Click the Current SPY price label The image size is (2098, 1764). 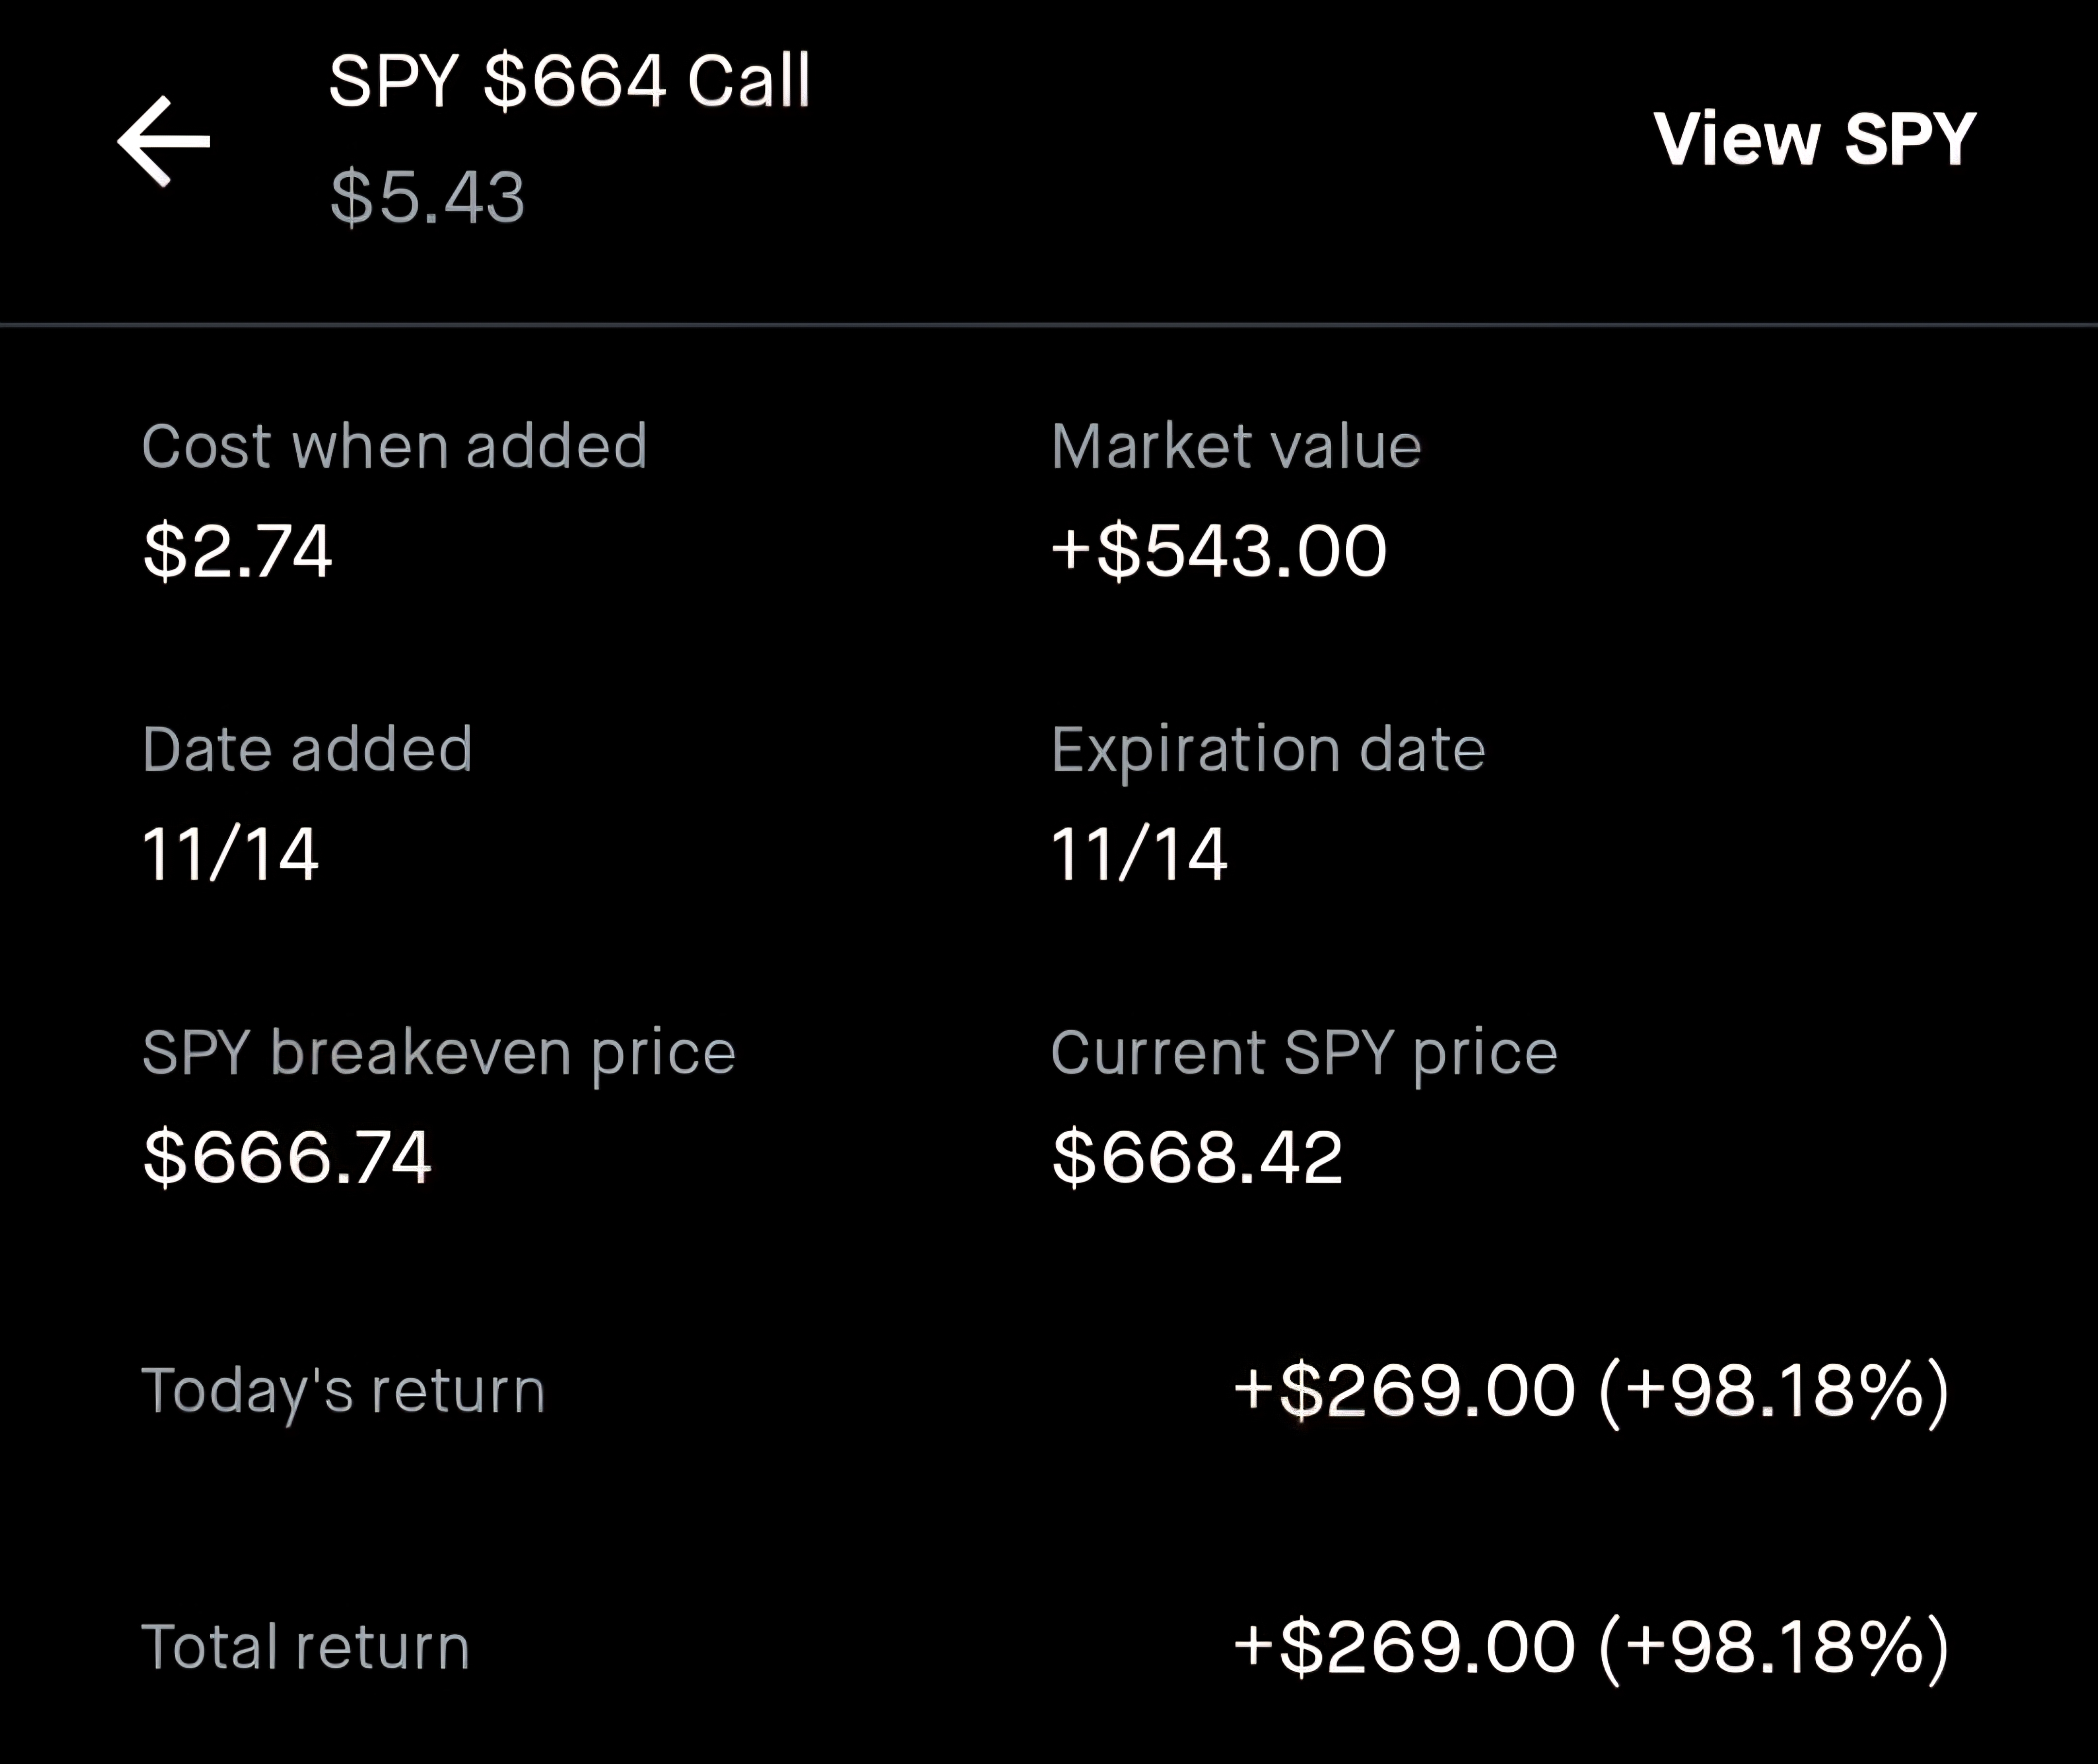click(x=1304, y=1053)
